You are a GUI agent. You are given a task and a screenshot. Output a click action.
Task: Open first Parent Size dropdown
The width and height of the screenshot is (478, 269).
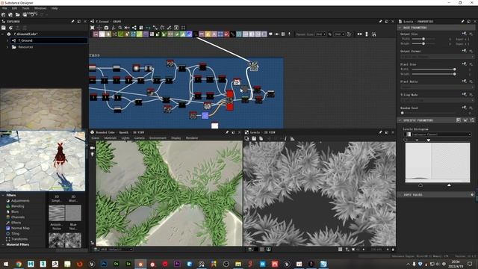pos(320,34)
